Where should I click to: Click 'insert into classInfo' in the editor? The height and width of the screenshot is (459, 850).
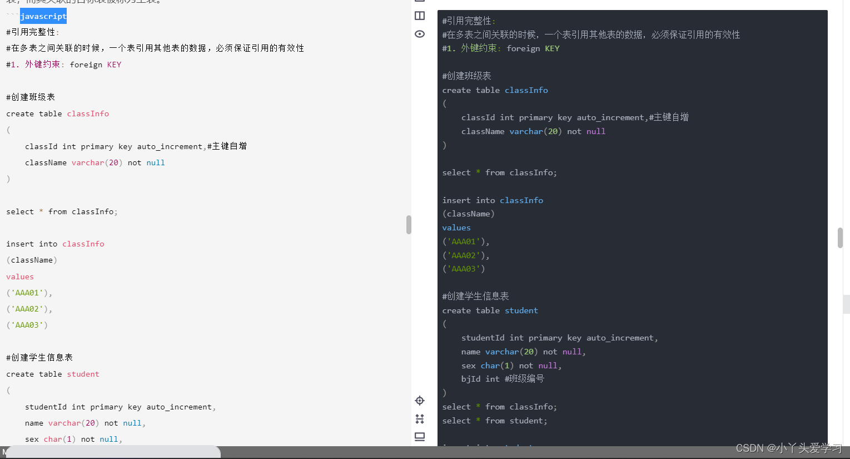coord(56,244)
